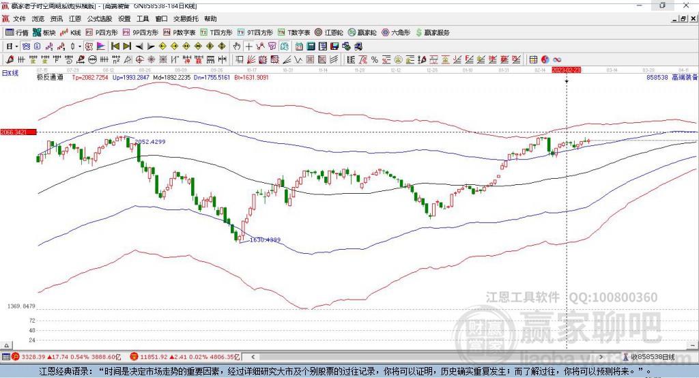The width and height of the screenshot is (699, 378).
Task: Select the red pencil drawing tool
Action: pos(10,59)
